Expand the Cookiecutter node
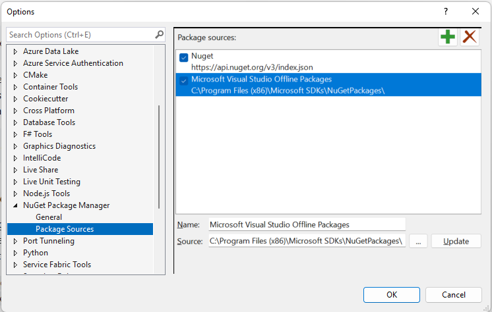Viewport: 492px width, 312px height. 15,99
